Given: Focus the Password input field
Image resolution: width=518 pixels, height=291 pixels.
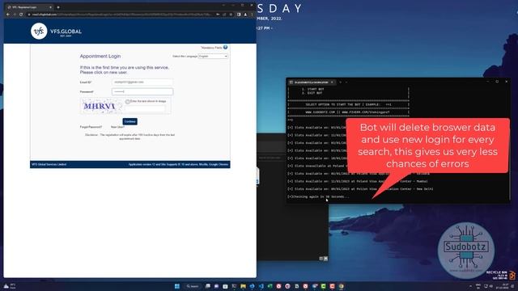Looking at the screenshot, I should tap(142, 91).
